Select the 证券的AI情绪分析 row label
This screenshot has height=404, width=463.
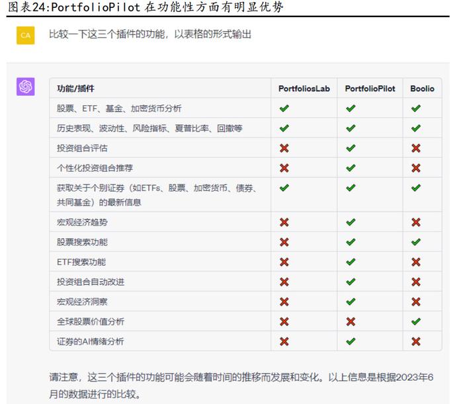pyautogui.click(x=90, y=341)
